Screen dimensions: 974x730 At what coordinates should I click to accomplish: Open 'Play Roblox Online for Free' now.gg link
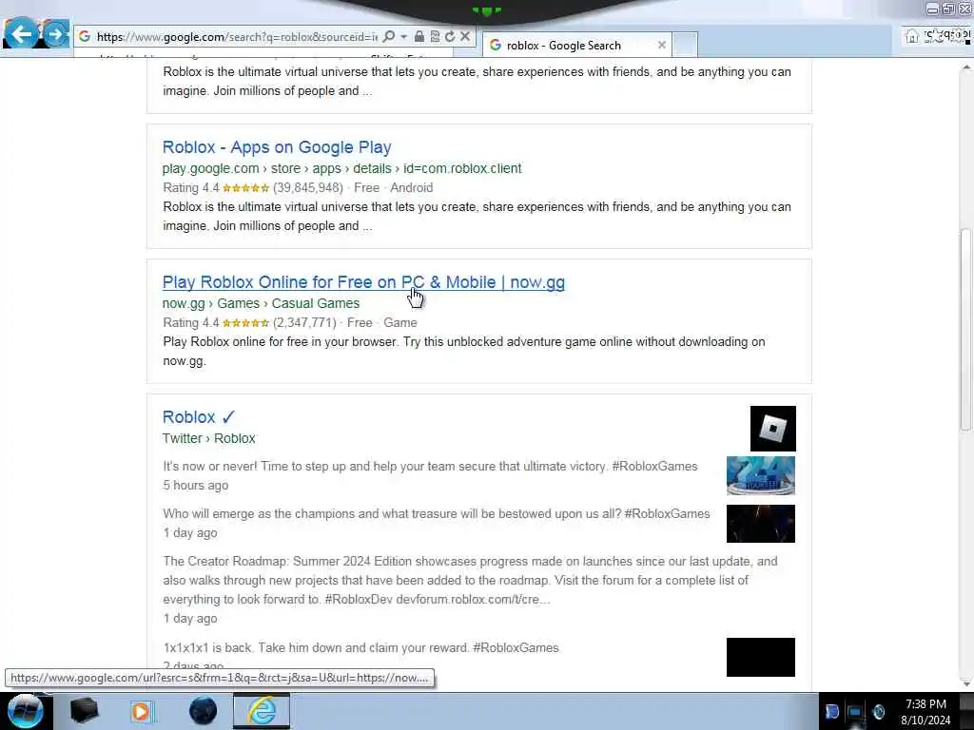[363, 281]
